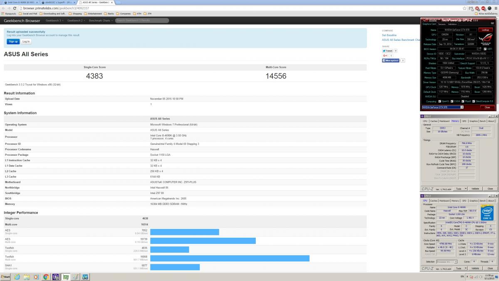This screenshot has width=499, height=281.
Task: Expand the Benchmark Charts nav dropdown
Action: [101, 20]
